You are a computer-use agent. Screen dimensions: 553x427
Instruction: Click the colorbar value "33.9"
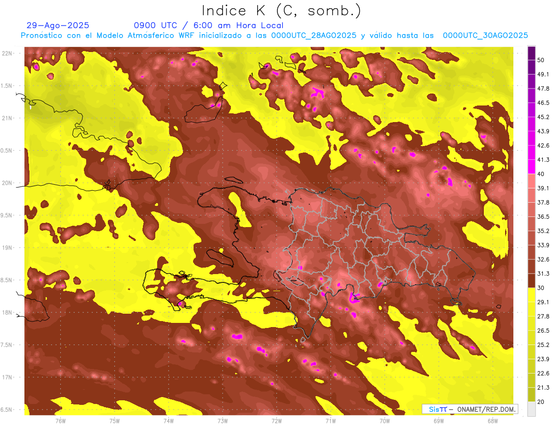pos(543,245)
